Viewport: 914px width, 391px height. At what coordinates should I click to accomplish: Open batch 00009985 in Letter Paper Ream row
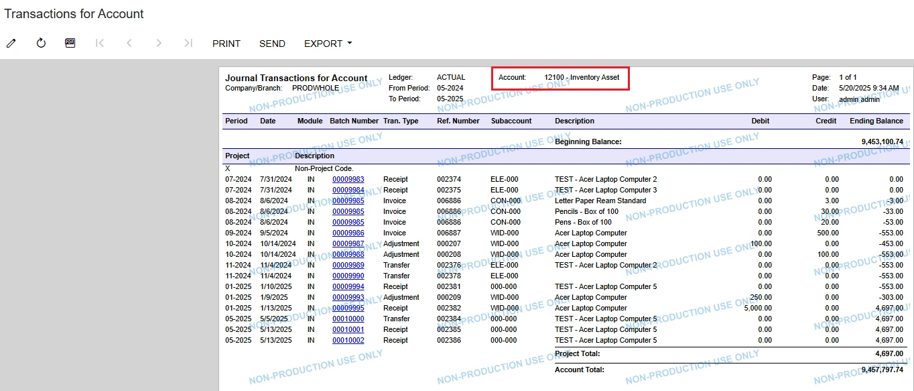point(348,201)
